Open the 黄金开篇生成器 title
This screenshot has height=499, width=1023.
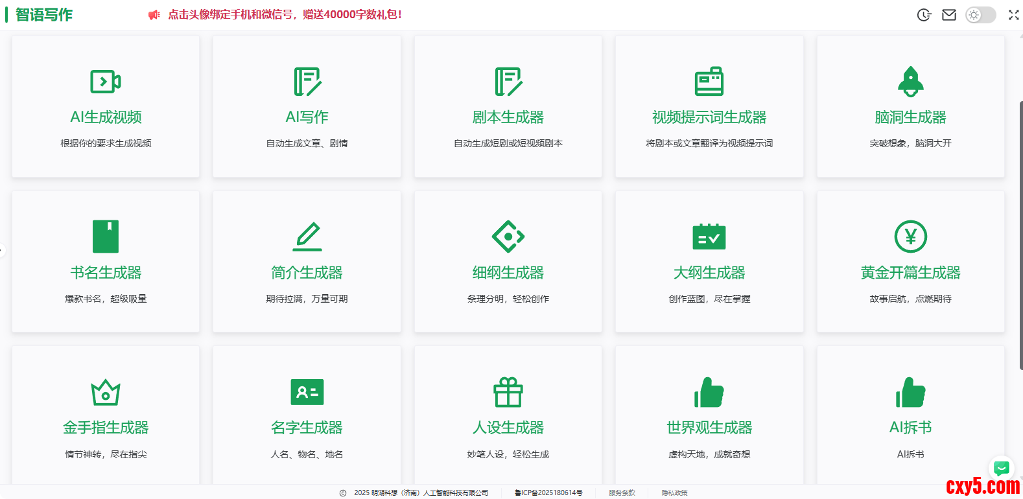[911, 273]
